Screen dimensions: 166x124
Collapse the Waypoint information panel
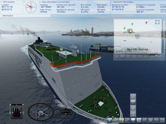(112, 2)
